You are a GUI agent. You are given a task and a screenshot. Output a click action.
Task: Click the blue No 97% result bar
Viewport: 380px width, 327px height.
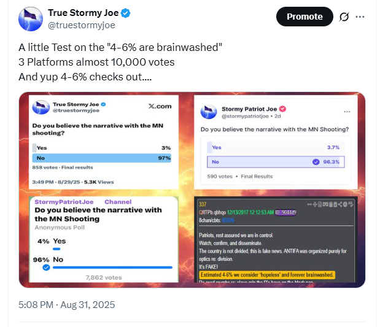[x=102, y=158]
